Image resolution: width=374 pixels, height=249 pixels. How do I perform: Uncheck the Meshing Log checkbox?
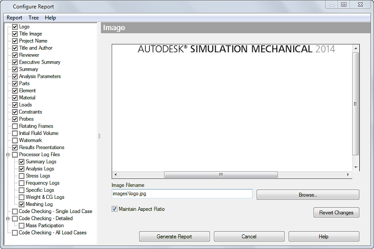21,204
